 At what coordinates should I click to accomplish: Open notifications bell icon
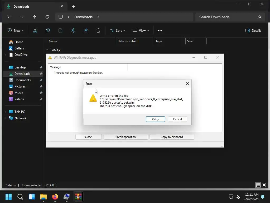[263, 197]
